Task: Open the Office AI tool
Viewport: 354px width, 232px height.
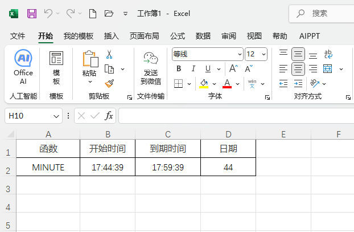Action: click(x=23, y=67)
